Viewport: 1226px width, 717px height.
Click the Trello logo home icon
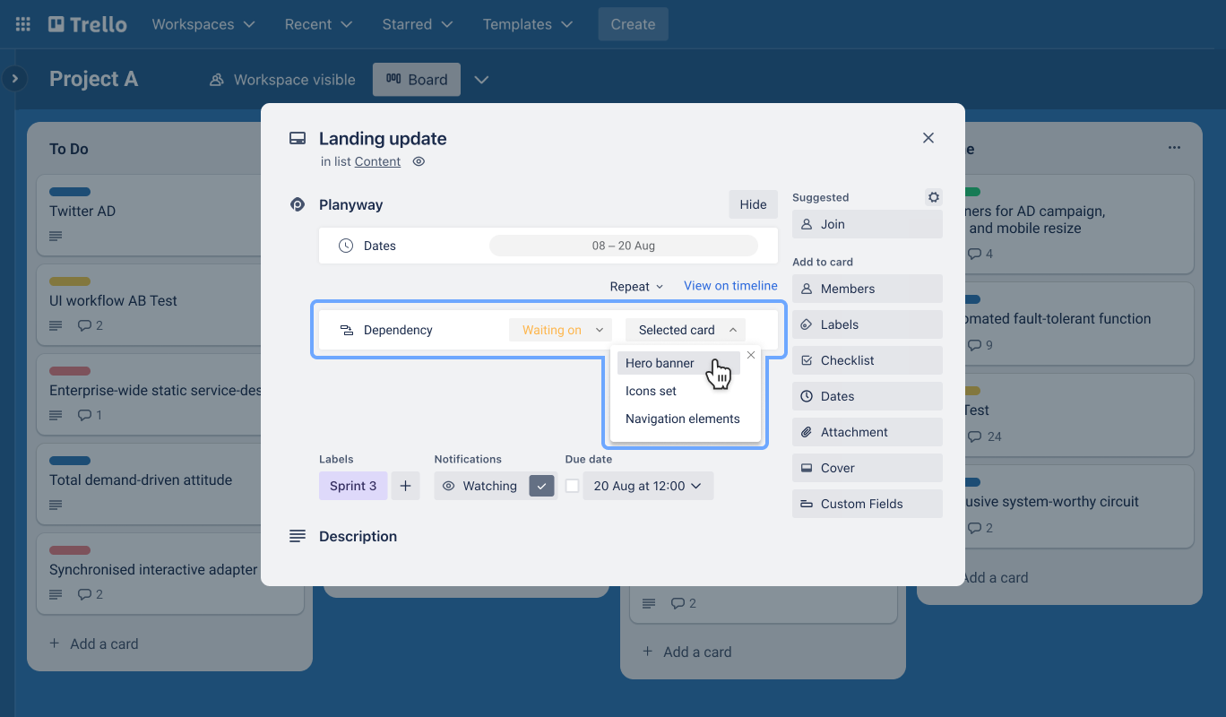88,24
